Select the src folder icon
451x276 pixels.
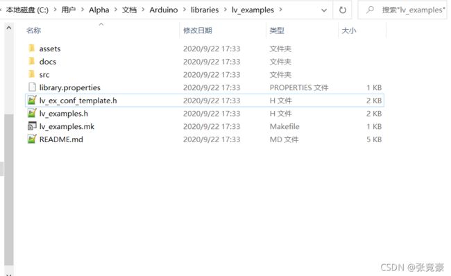(x=32, y=74)
